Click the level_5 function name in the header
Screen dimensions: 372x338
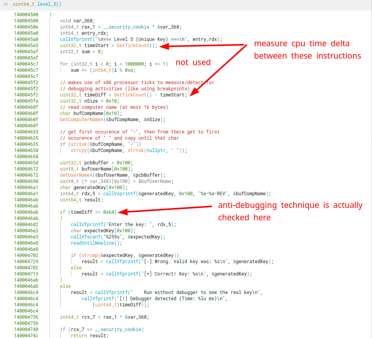pos(49,4)
